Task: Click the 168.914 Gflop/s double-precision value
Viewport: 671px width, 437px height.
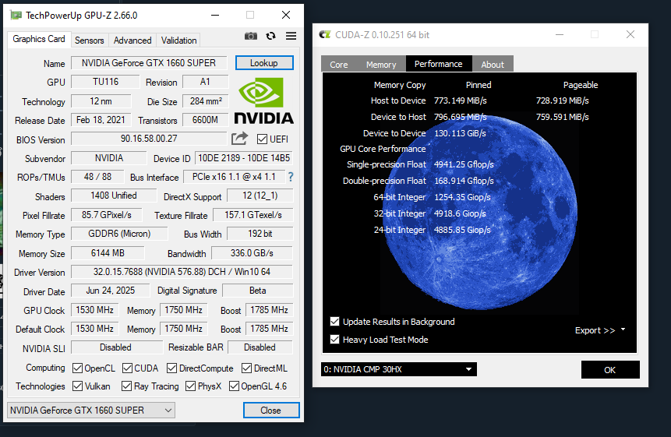Action: click(x=464, y=181)
